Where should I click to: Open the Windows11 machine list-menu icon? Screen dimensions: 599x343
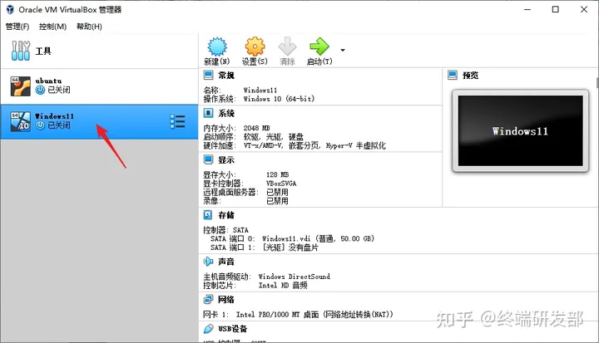[x=178, y=122]
